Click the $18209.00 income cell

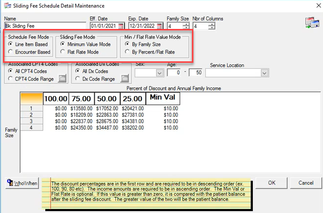[x=81, y=115]
